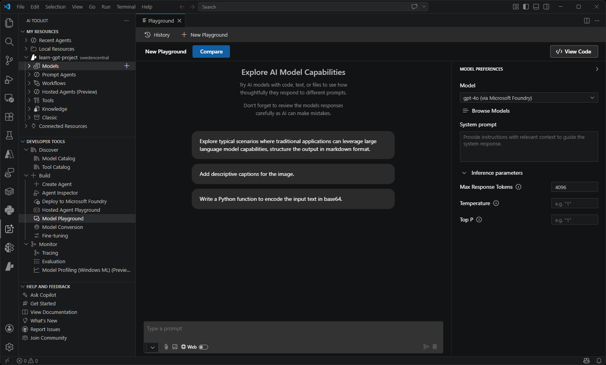Click the Compare button
This screenshot has height=365, width=606.
click(211, 51)
